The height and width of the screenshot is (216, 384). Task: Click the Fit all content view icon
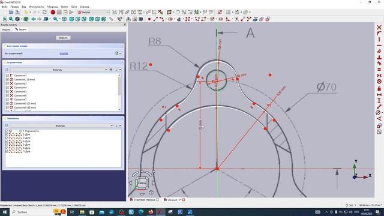click(x=5, y=19)
